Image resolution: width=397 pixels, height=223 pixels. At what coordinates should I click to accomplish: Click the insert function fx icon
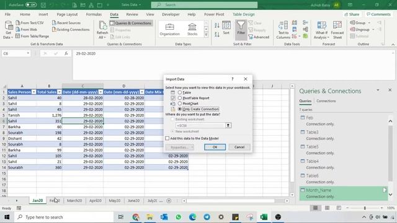pyautogui.click(x=66, y=53)
